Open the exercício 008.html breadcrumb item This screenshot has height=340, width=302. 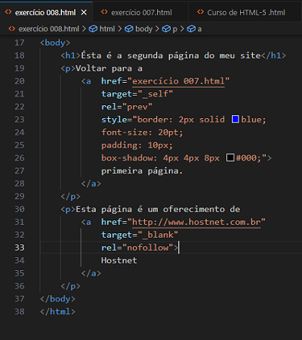click(x=49, y=29)
